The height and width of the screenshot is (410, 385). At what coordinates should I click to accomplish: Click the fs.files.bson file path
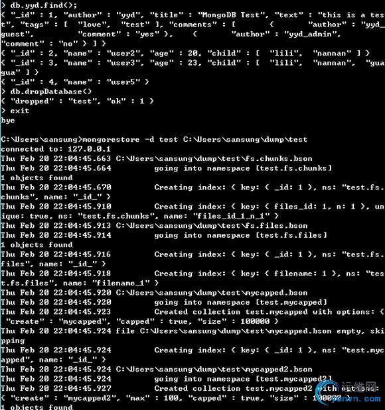[x=212, y=226]
